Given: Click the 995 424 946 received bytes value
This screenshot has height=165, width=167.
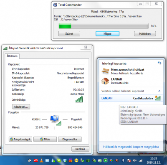Looking at the screenshot, I should click(x=75, y=127).
